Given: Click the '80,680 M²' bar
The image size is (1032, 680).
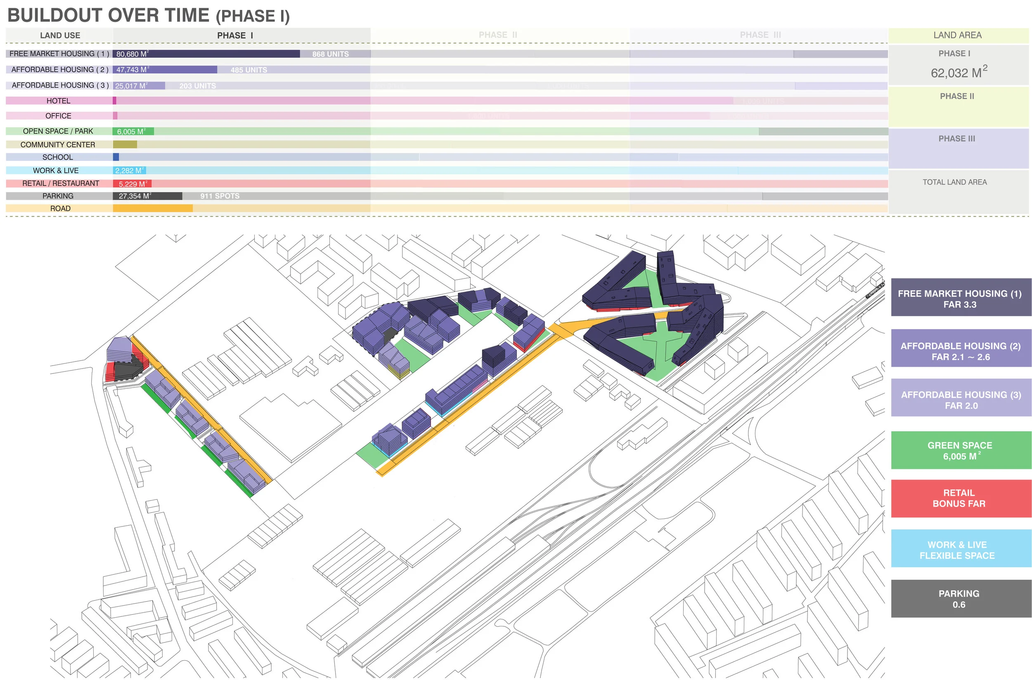Looking at the screenshot, I should tap(206, 54).
